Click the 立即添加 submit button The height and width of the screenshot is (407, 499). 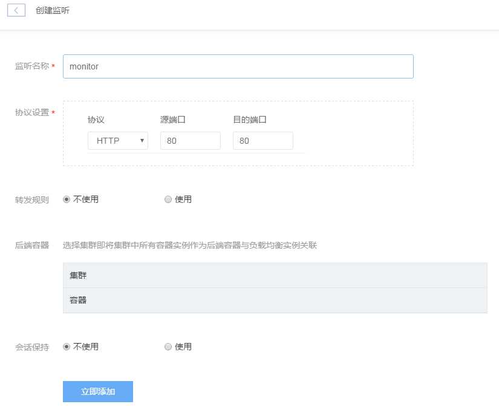pyautogui.click(x=97, y=391)
